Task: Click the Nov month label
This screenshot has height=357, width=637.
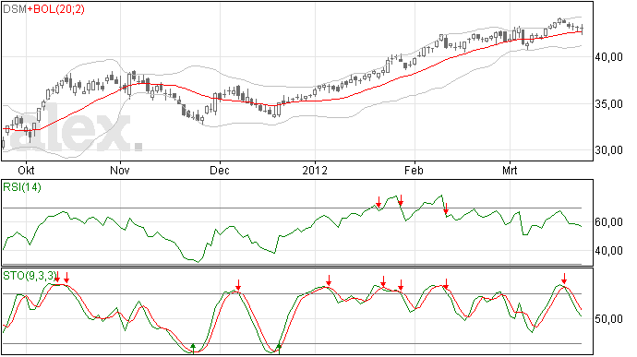Action: [120, 170]
